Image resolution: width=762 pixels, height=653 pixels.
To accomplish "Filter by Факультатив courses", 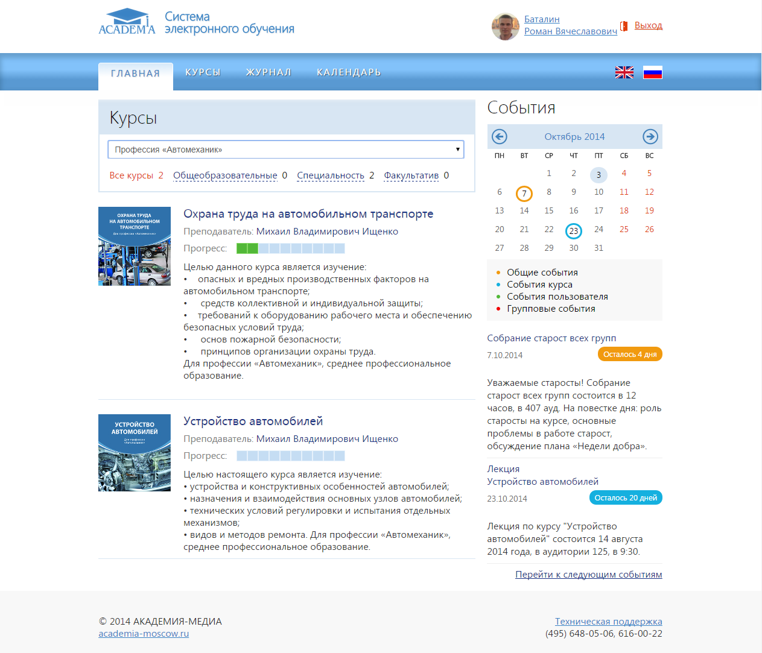I will coord(411,175).
